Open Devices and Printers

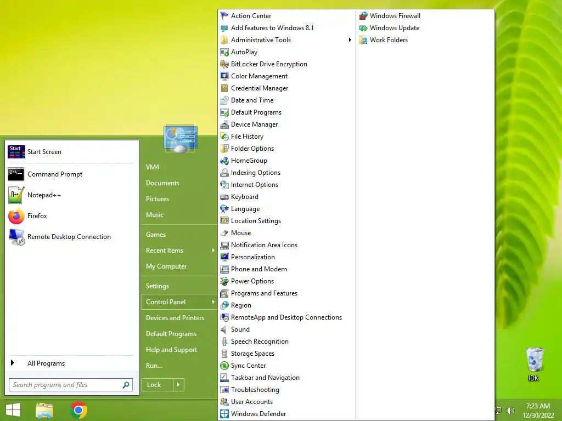pyautogui.click(x=175, y=318)
